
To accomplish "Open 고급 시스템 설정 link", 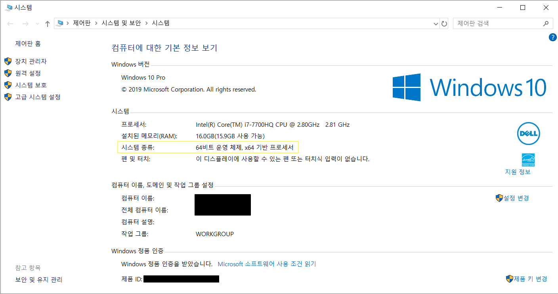I will [38, 97].
